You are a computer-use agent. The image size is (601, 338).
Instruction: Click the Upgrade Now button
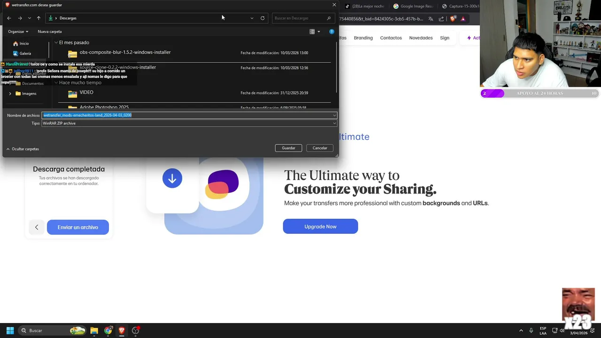coord(320,226)
